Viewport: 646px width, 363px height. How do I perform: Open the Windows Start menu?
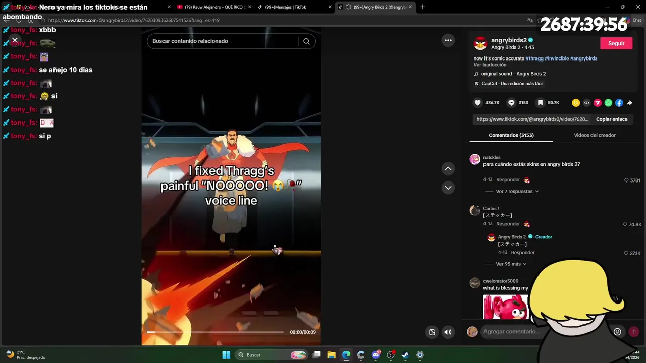(x=226, y=355)
